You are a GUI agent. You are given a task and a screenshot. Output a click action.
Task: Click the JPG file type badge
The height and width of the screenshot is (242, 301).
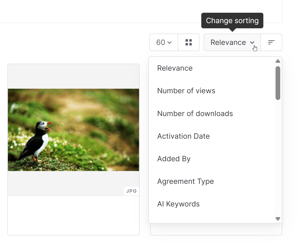pyautogui.click(x=131, y=191)
